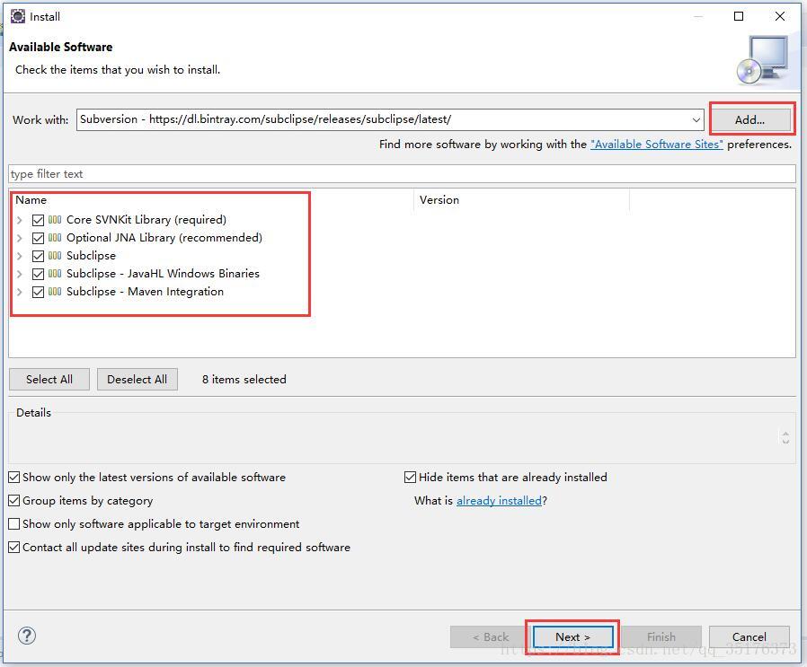The image size is (807, 667).
Task: Expand the plain Subclipse tree node
Action: 20,256
